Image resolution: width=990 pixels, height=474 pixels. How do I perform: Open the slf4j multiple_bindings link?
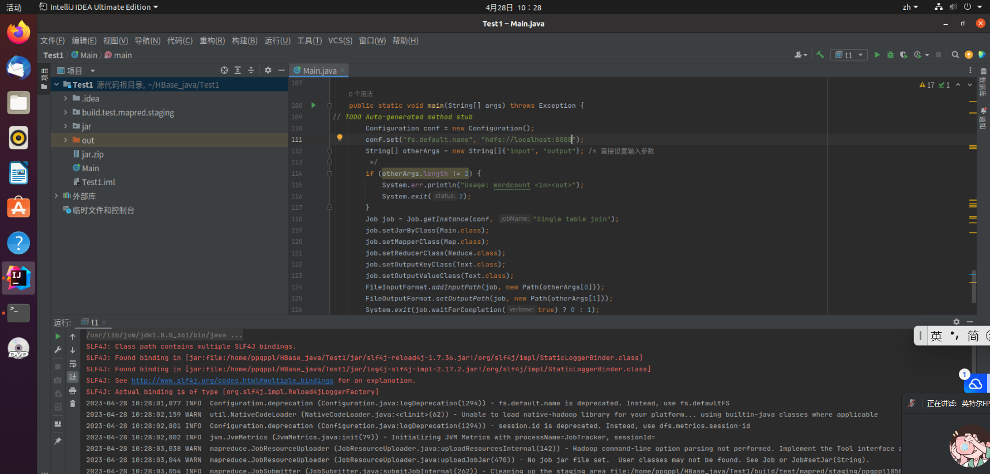(232, 381)
